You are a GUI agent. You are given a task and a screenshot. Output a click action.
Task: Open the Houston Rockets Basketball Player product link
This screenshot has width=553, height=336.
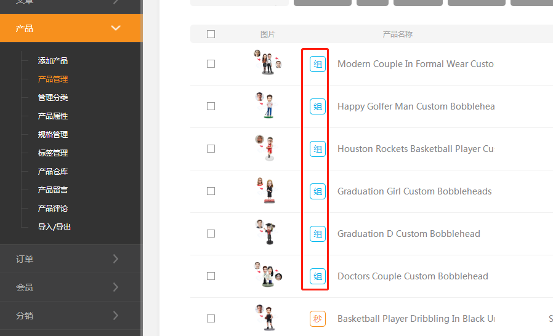pos(415,149)
